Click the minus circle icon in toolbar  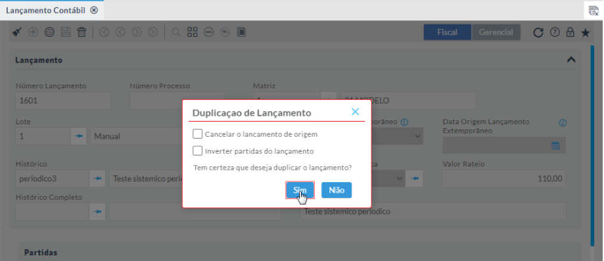pos(209,32)
